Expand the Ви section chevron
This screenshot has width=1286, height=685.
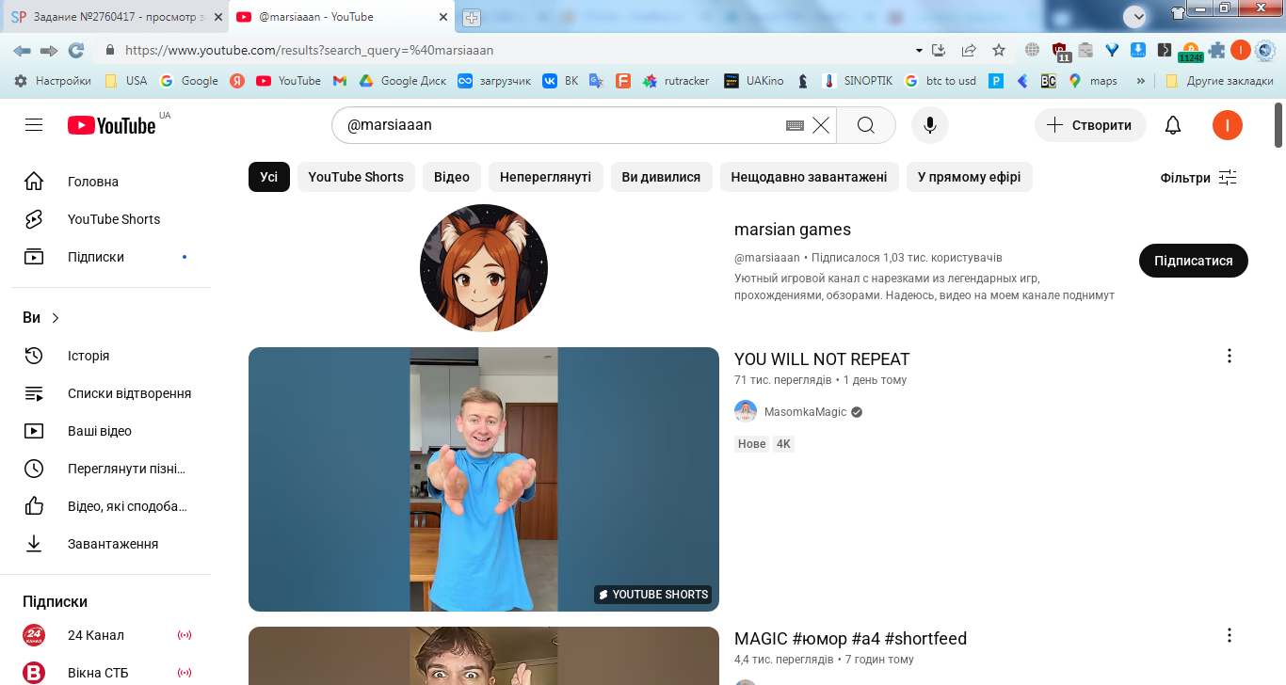[56, 318]
